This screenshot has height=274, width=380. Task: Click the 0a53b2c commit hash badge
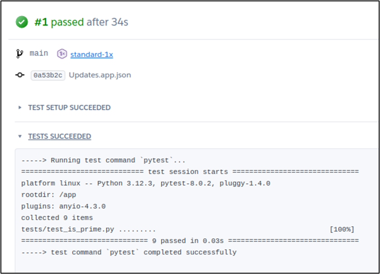48,75
